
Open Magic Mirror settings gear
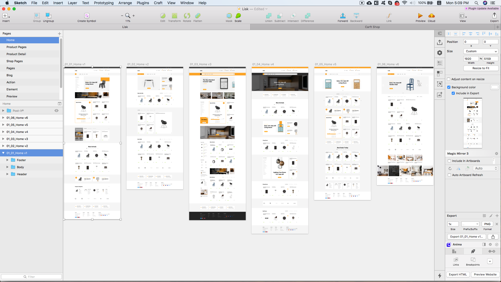click(497, 154)
